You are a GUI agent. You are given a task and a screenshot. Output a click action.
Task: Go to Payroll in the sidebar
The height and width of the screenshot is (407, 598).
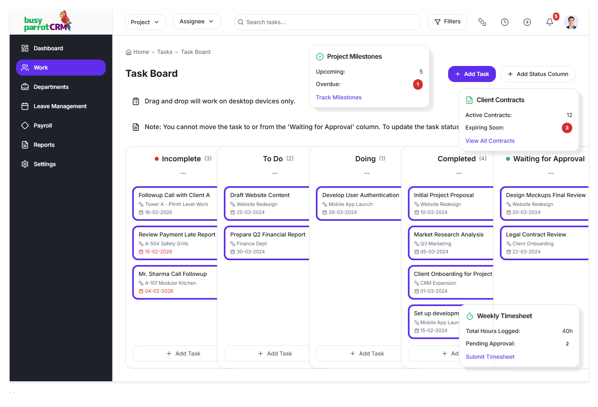pos(43,125)
